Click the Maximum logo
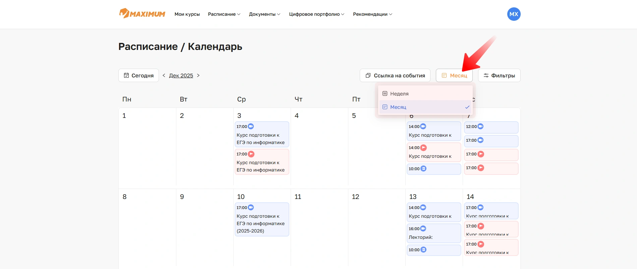Screen dimensions: 637x269 tap(142, 14)
